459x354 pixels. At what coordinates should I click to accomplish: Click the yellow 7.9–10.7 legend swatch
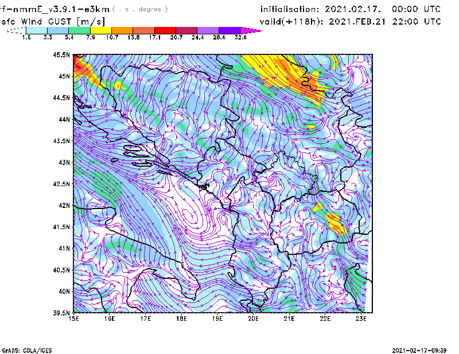coord(101,30)
